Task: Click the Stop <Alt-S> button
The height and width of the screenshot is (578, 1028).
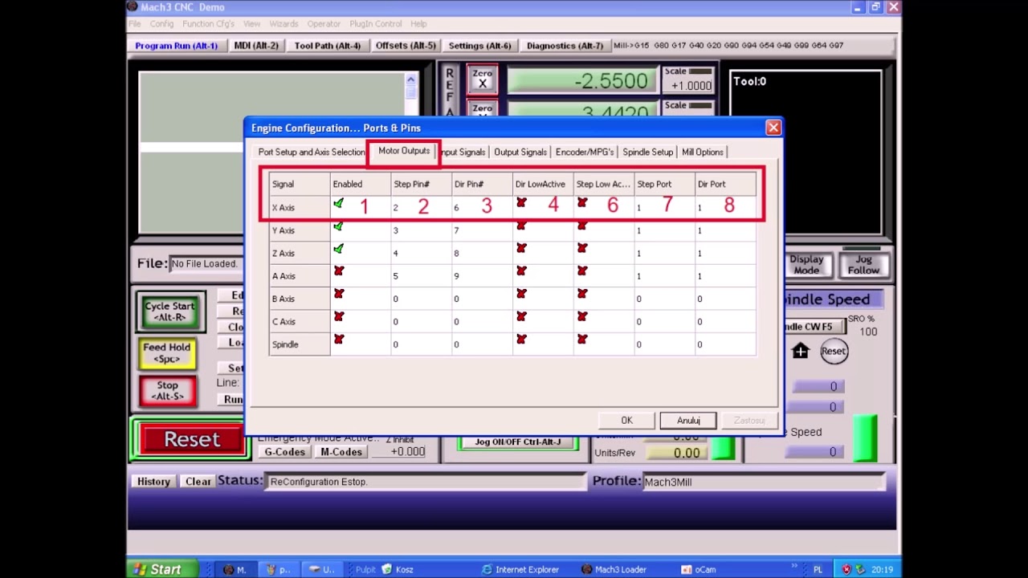Action: tap(167, 391)
